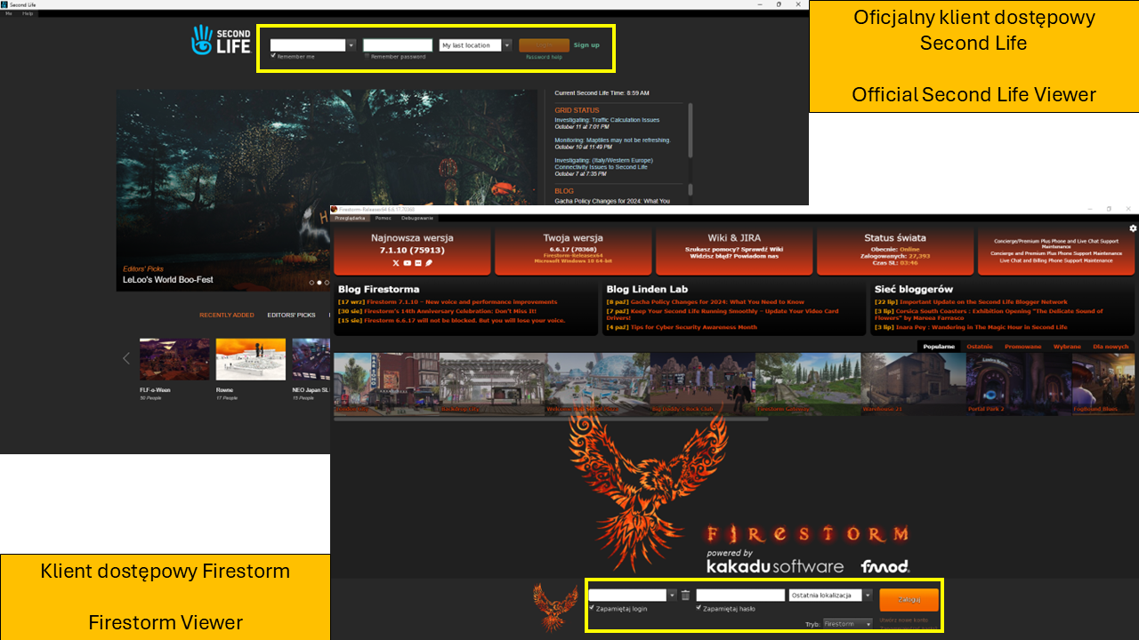
Task: Select RECENTLY ADDED tab in Second Life
Action: (226, 315)
